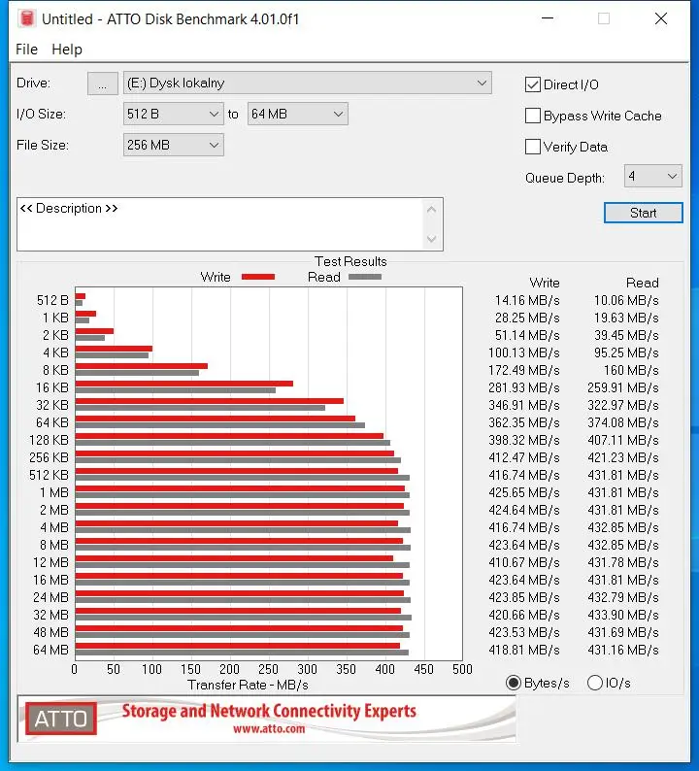Click the 281.93 MB/s write value
This screenshot has height=771, width=699.
pos(524,388)
